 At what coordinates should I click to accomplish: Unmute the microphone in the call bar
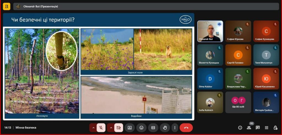point(101,128)
